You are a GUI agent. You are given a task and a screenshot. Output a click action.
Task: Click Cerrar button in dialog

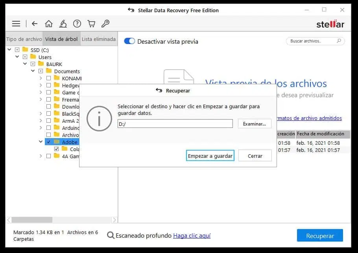[255, 156]
